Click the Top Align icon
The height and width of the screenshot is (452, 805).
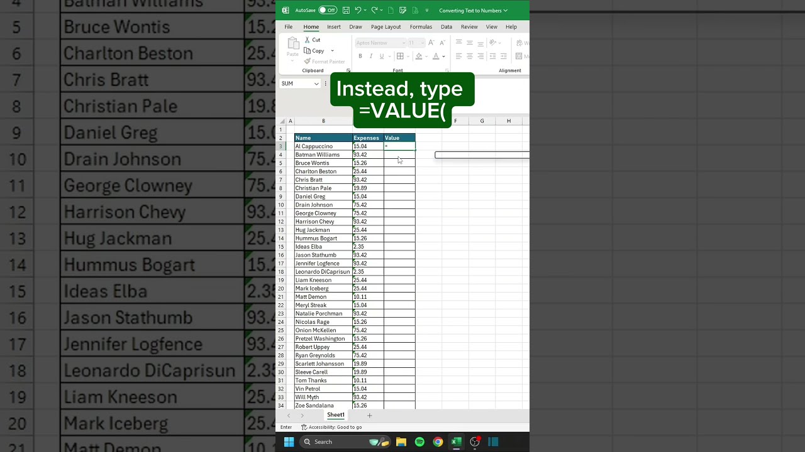pos(458,43)
